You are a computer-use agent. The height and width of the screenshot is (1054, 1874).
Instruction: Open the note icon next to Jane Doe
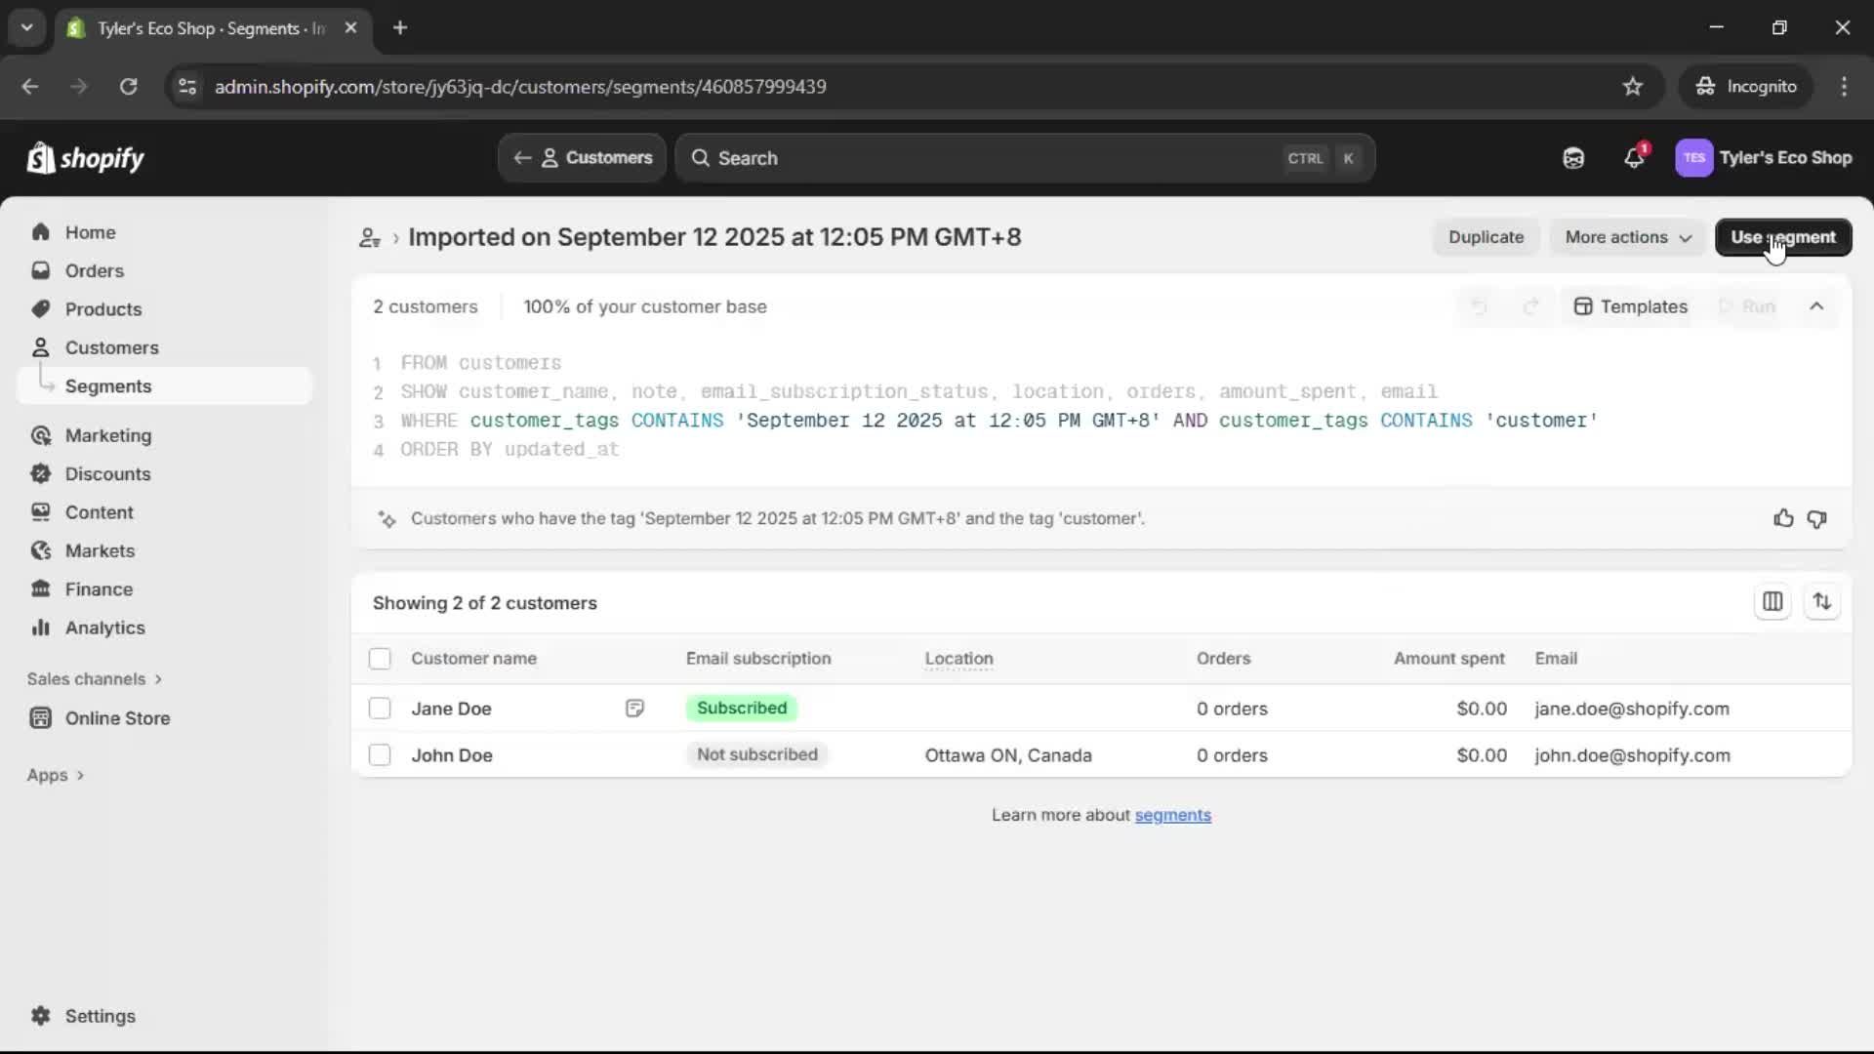pos(634,709)
